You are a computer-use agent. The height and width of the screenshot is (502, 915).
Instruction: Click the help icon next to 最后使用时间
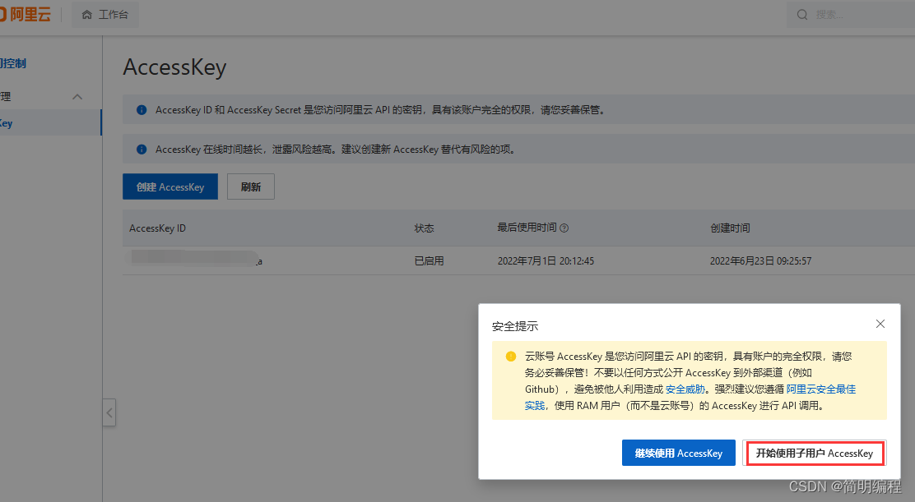click(564, 228)
